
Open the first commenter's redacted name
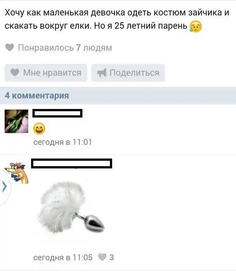pos(58,113)
